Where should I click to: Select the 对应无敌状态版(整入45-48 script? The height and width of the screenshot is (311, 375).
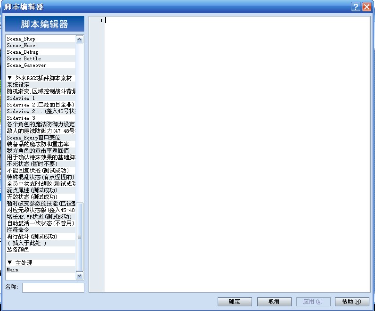tap(41, 210)
